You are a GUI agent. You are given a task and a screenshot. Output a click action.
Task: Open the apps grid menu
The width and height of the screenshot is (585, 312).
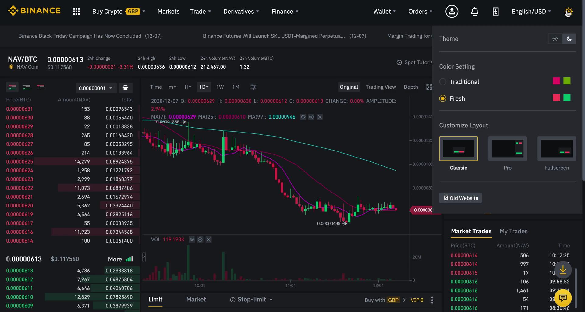pos(76,12)
